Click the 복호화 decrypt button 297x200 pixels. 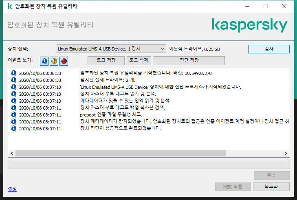(x=271, y=187)
